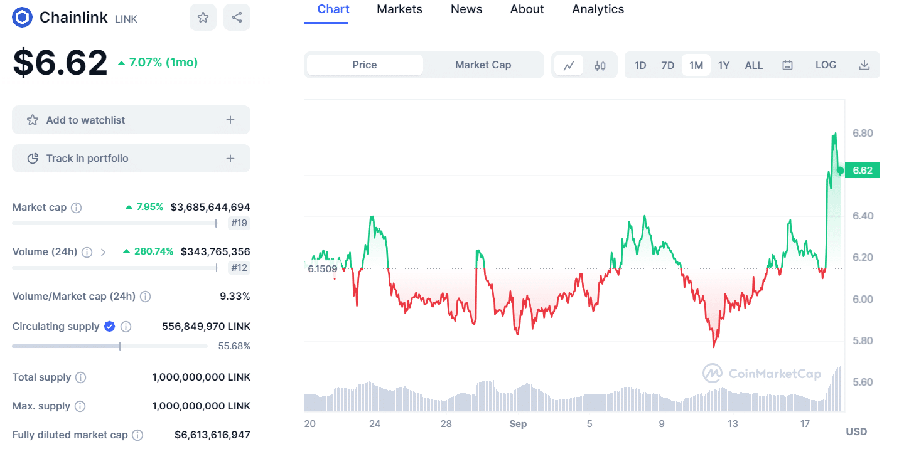Expand the Volume (24h) chevron
The image size is (904, 454).
click(104, 252)
